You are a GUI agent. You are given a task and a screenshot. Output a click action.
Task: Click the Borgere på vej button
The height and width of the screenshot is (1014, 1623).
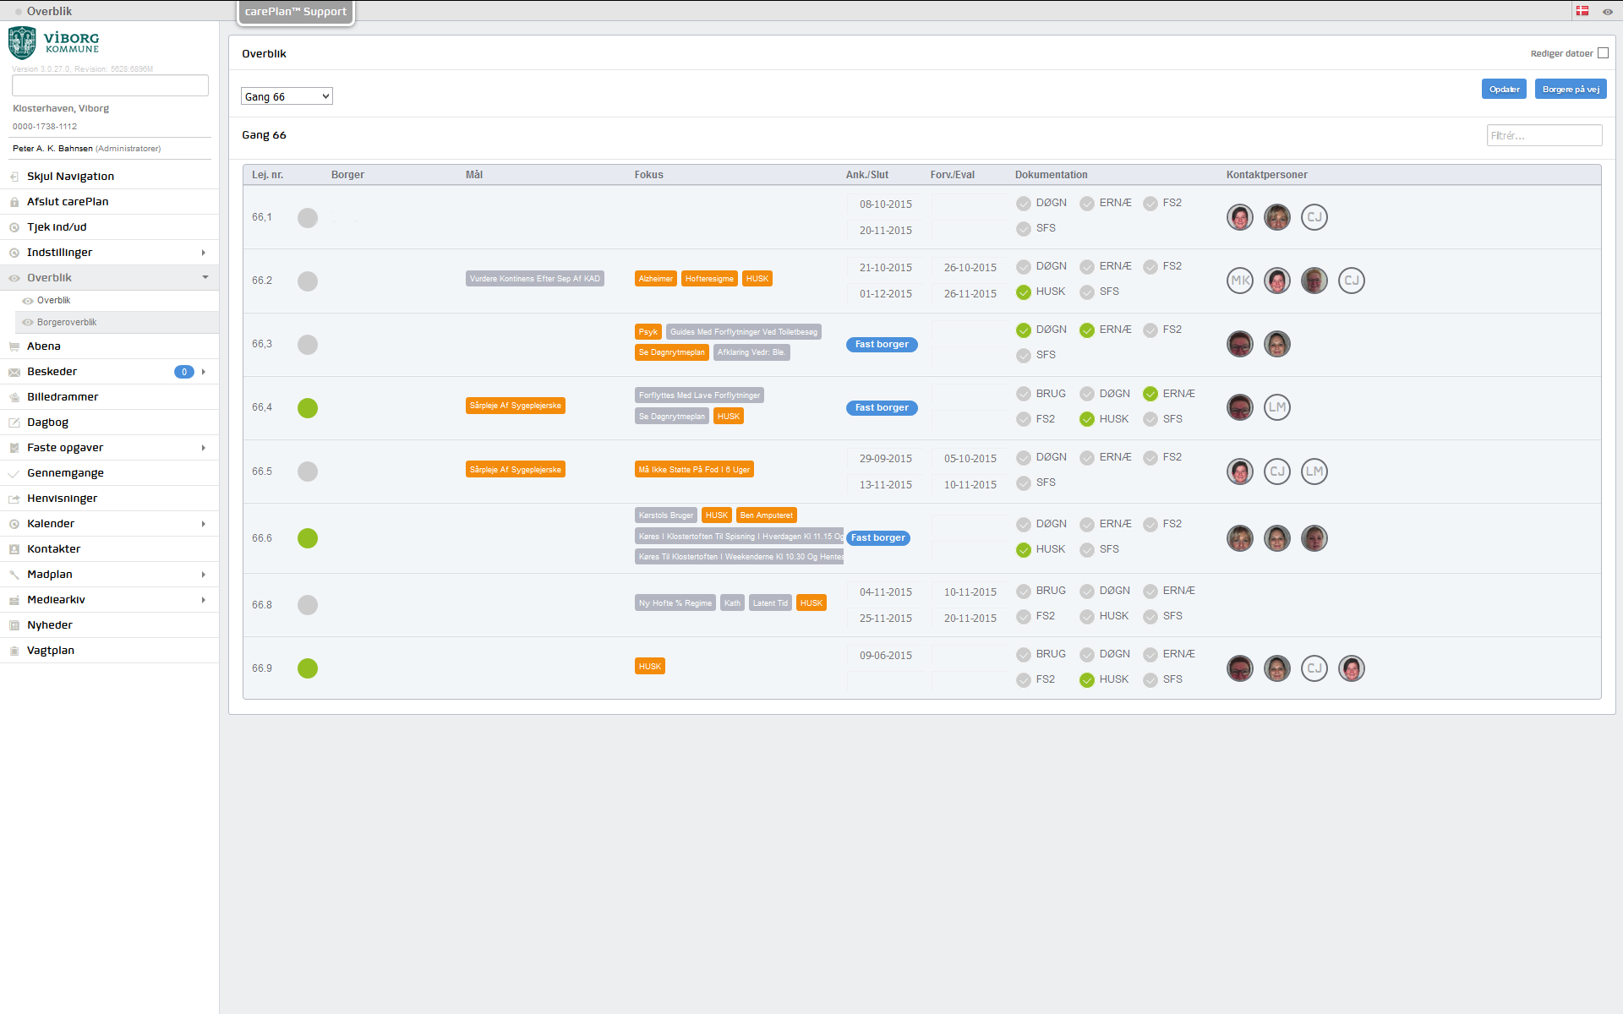(x=1570, y=89)
